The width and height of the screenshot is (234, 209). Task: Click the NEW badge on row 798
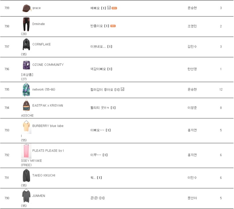pyautogui.click(x=113, y=26)
